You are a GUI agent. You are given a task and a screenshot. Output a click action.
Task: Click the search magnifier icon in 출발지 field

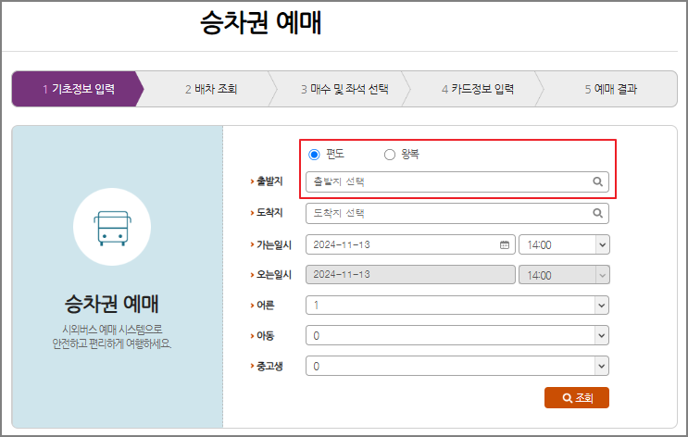coord(597,181)
